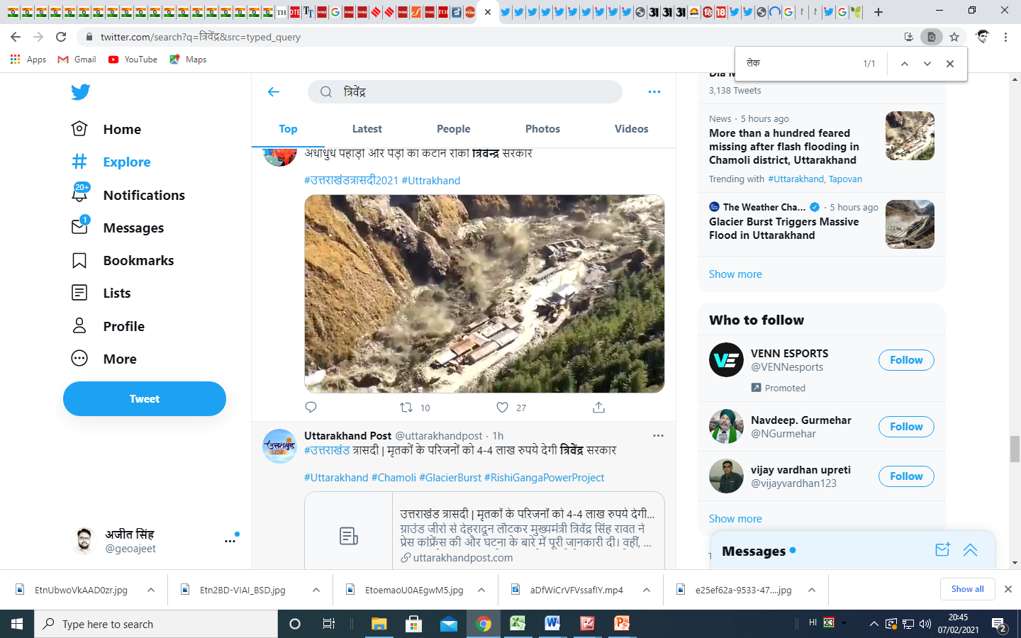This screenshot has height=638, width=1021.
Task: Expand options for EtoemaoU0AEgwM5.jpg download
Action: click(x=481, y=590)
